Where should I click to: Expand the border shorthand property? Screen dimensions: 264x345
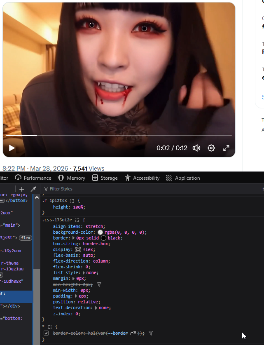(x=73, y=238)
